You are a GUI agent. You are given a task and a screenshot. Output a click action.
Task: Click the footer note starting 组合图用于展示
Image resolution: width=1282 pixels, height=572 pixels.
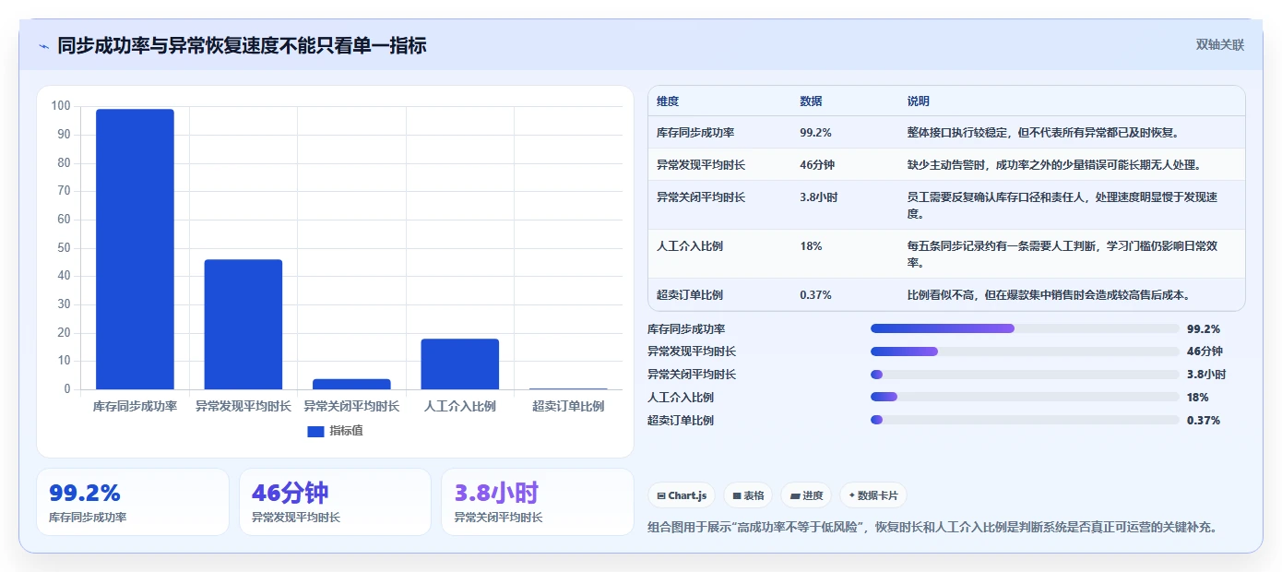point(934,528)
